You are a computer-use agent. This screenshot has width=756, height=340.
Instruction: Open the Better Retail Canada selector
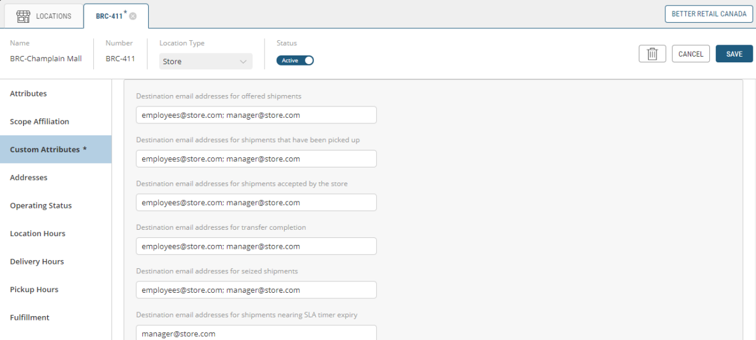tap(709, 14)
